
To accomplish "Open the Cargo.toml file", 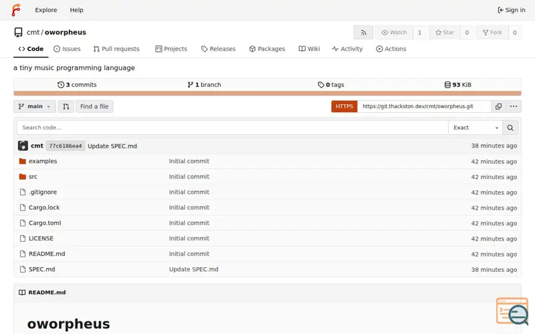I will point(45,223).
